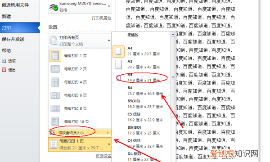Choose DL 信封 paper size
Screen dimensions: 270x162
pos(141,156)
